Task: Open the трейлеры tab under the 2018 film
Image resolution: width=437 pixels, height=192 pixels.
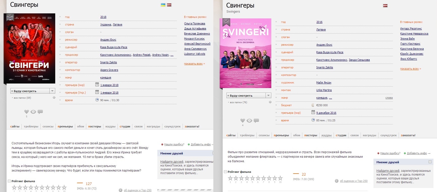Action: [x=31, y=126]
